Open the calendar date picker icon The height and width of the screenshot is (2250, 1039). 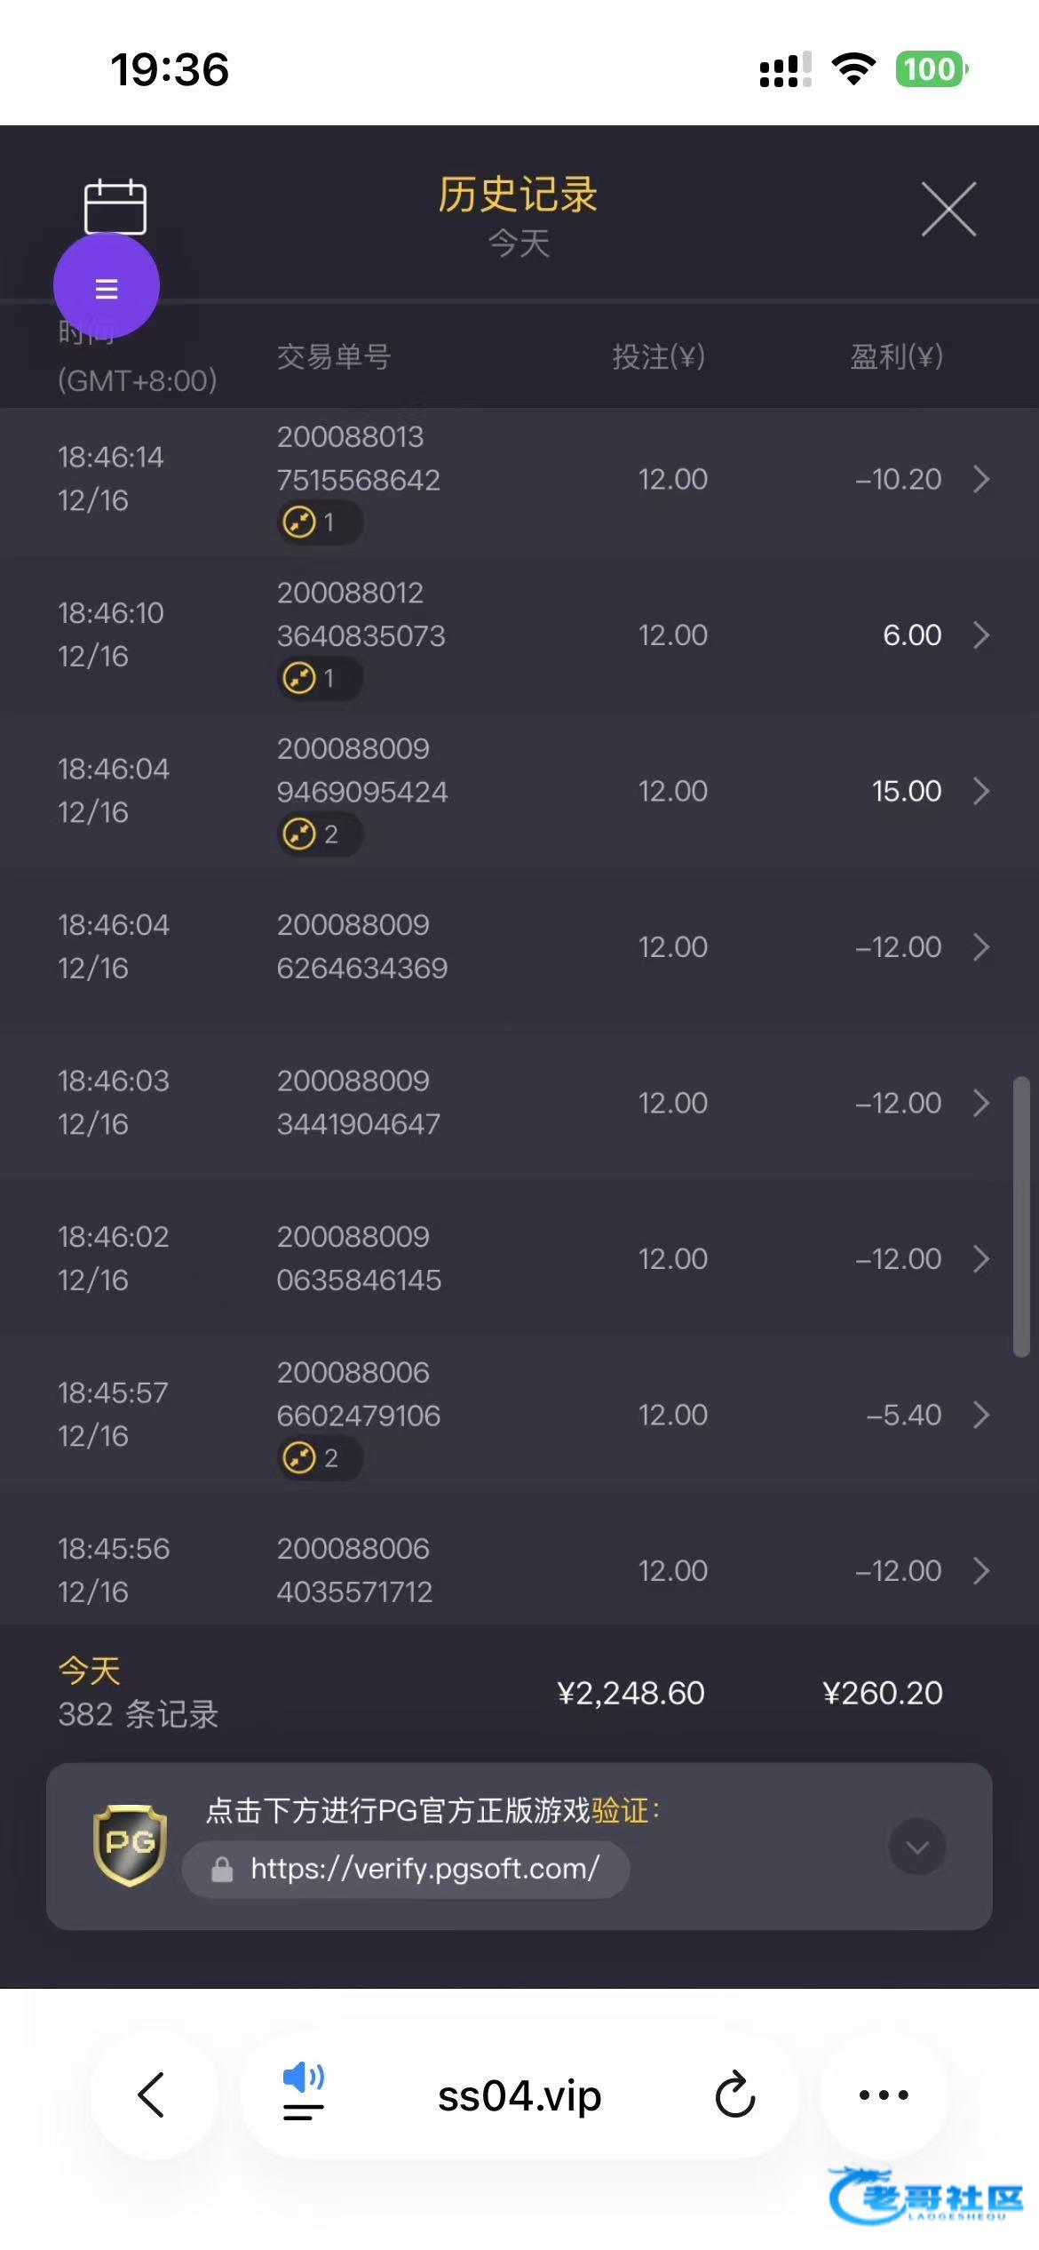(x=115, y=206)
